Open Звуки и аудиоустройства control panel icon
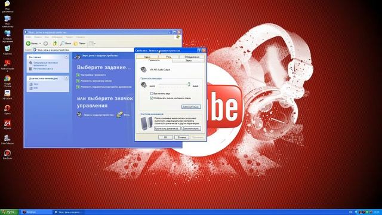 (79, 114)
